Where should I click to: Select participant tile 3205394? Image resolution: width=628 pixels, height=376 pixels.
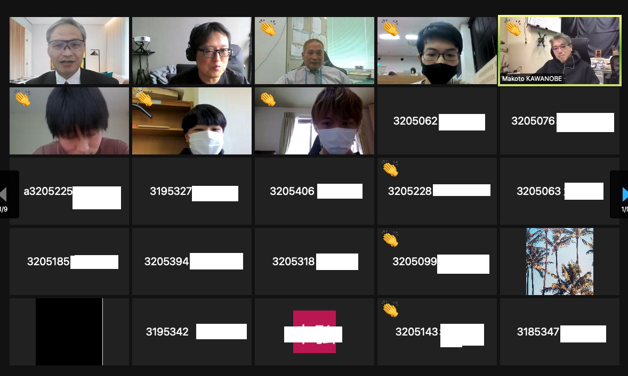point(192,261)
